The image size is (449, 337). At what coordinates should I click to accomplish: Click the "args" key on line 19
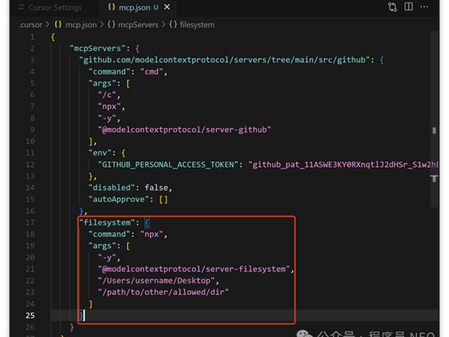tap(103, 246)
